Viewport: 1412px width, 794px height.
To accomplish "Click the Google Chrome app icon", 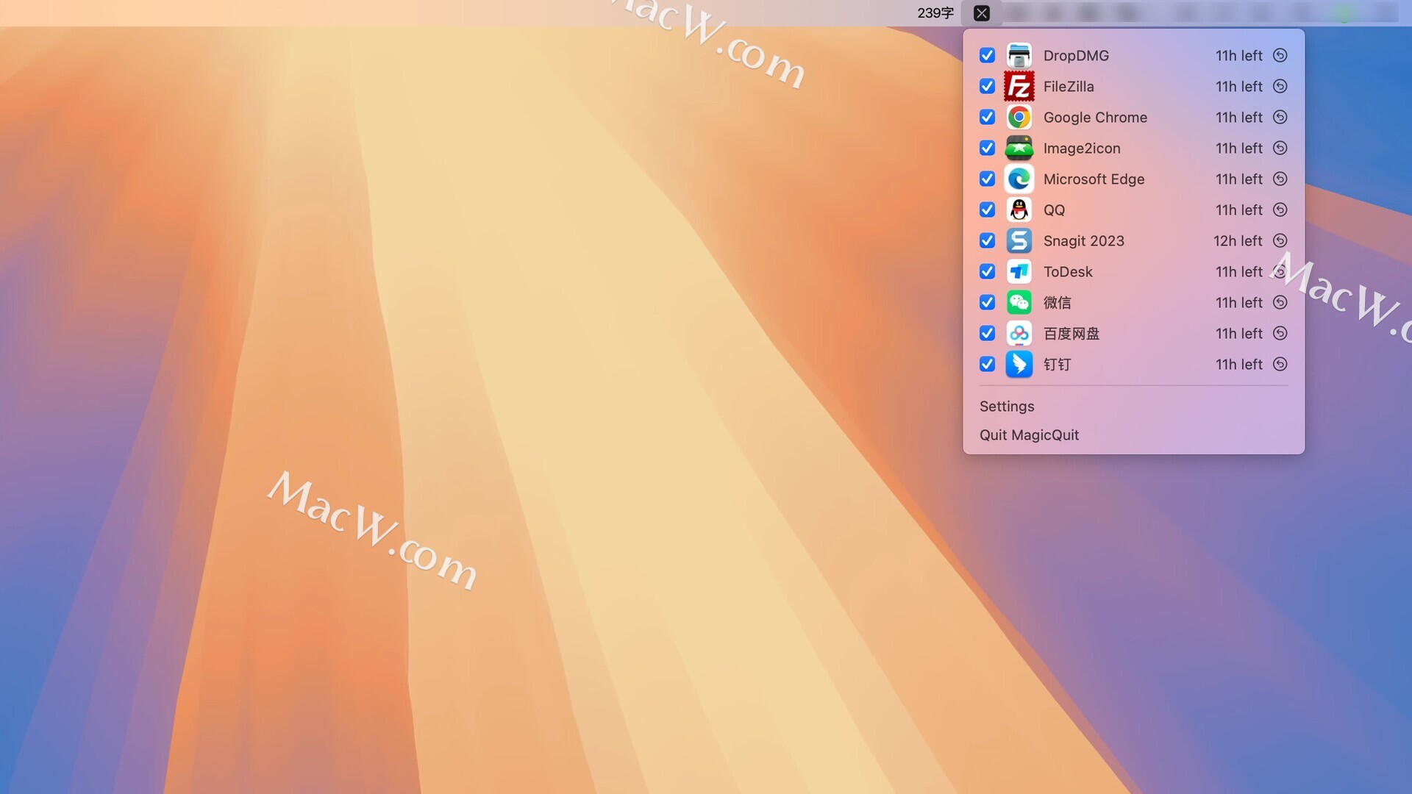I will coord(1019,117).
